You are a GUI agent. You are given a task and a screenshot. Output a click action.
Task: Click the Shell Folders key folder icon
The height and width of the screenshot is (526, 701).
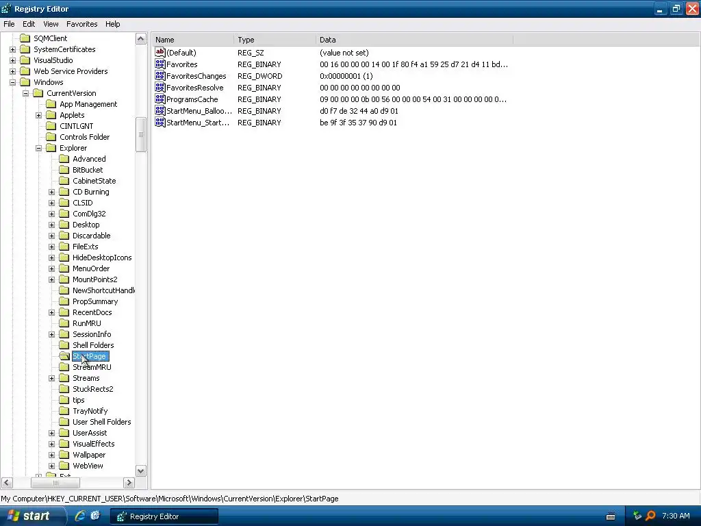tap(64, 345)
